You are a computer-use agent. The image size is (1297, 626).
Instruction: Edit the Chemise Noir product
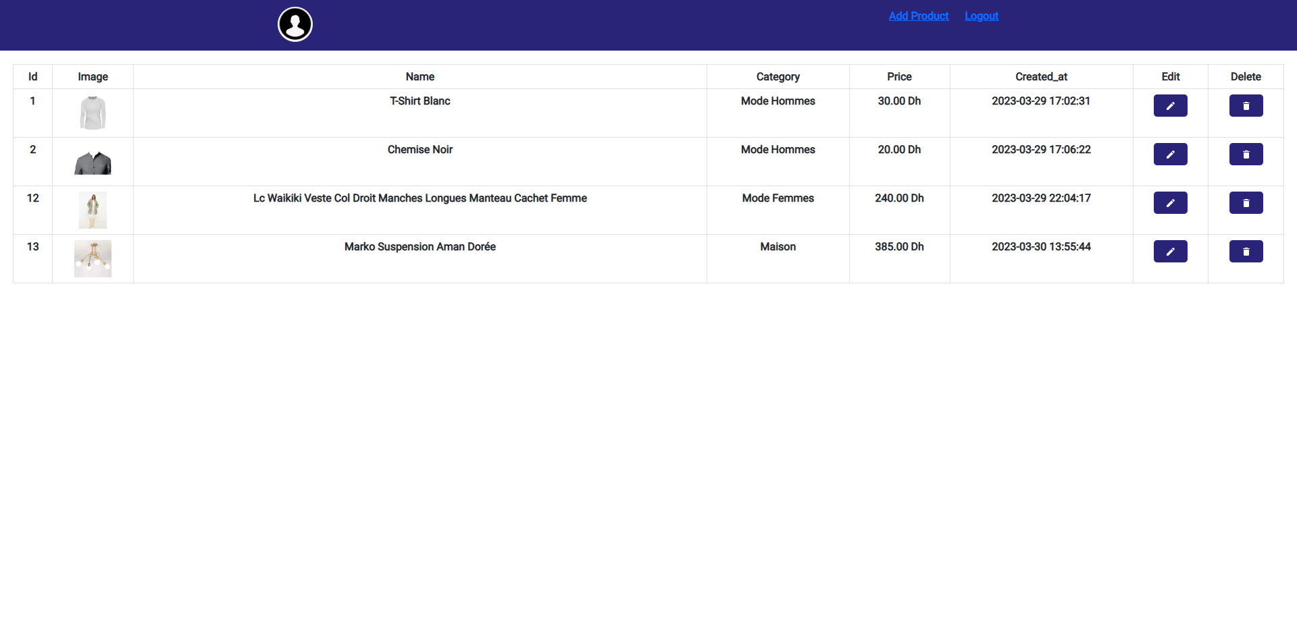(x=1170, y=154)
